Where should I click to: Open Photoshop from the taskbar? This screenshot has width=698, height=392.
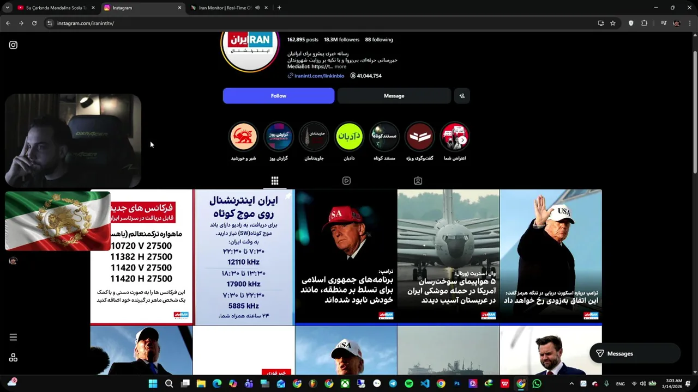457,384
